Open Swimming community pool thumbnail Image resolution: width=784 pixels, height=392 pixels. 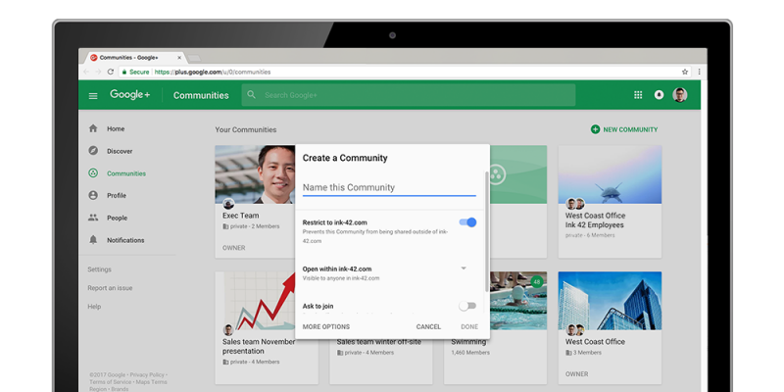point(518,301)
